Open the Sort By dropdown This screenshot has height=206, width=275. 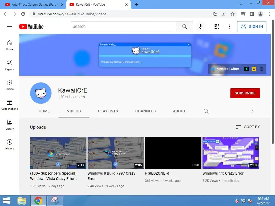[x=248, y=127]
